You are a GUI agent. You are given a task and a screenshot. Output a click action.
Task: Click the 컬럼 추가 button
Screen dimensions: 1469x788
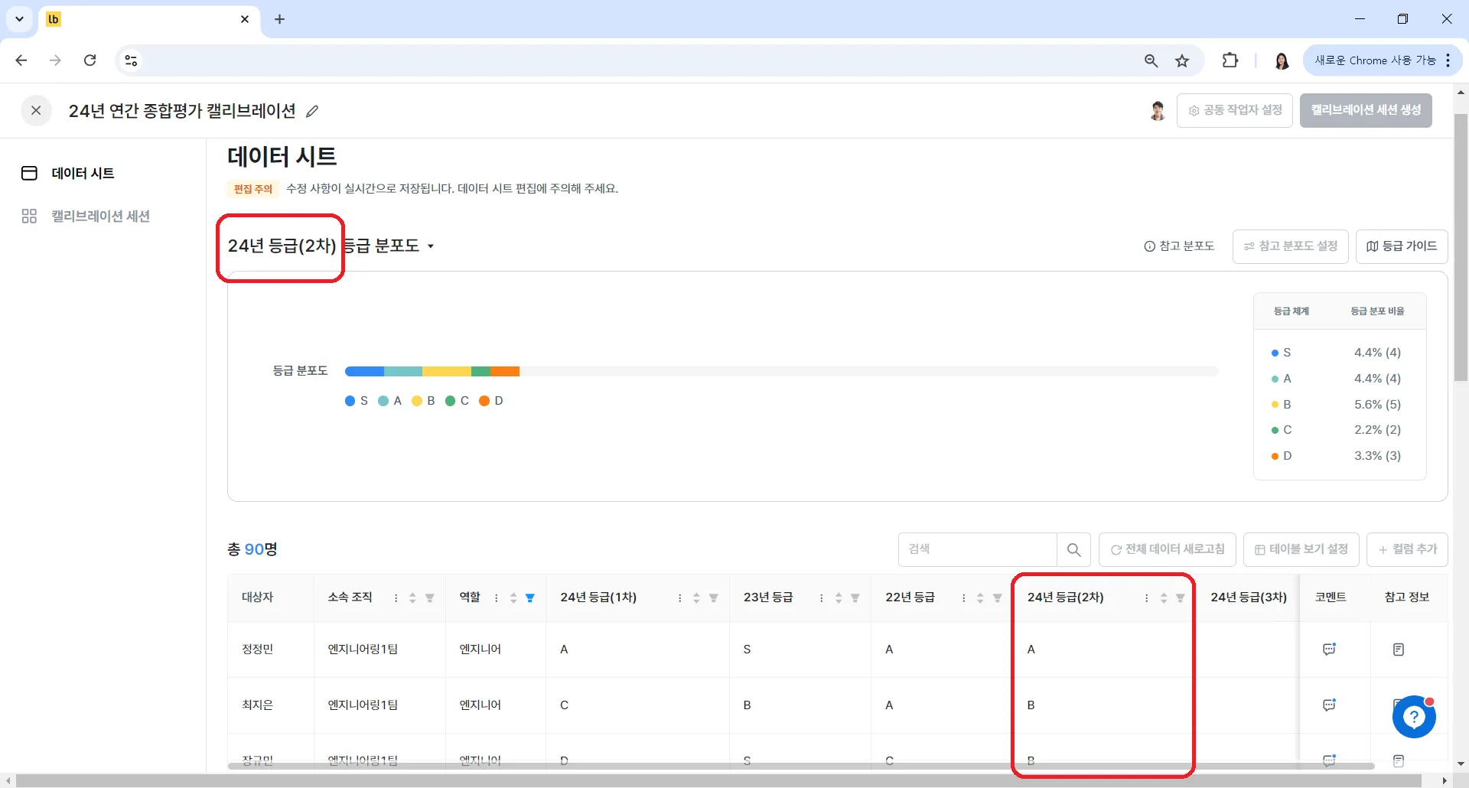click(x=1407, y=549)
